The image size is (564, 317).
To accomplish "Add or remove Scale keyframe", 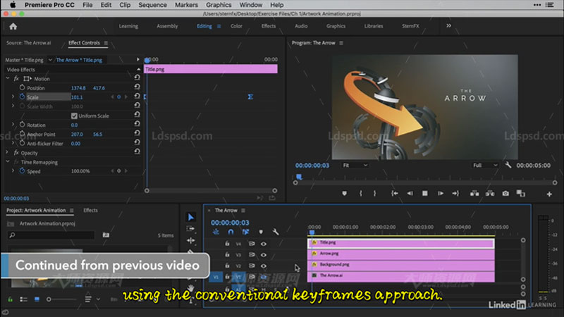I will pos(118,97).
